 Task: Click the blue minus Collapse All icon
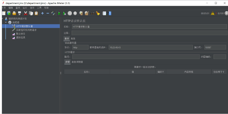(48, 13)
